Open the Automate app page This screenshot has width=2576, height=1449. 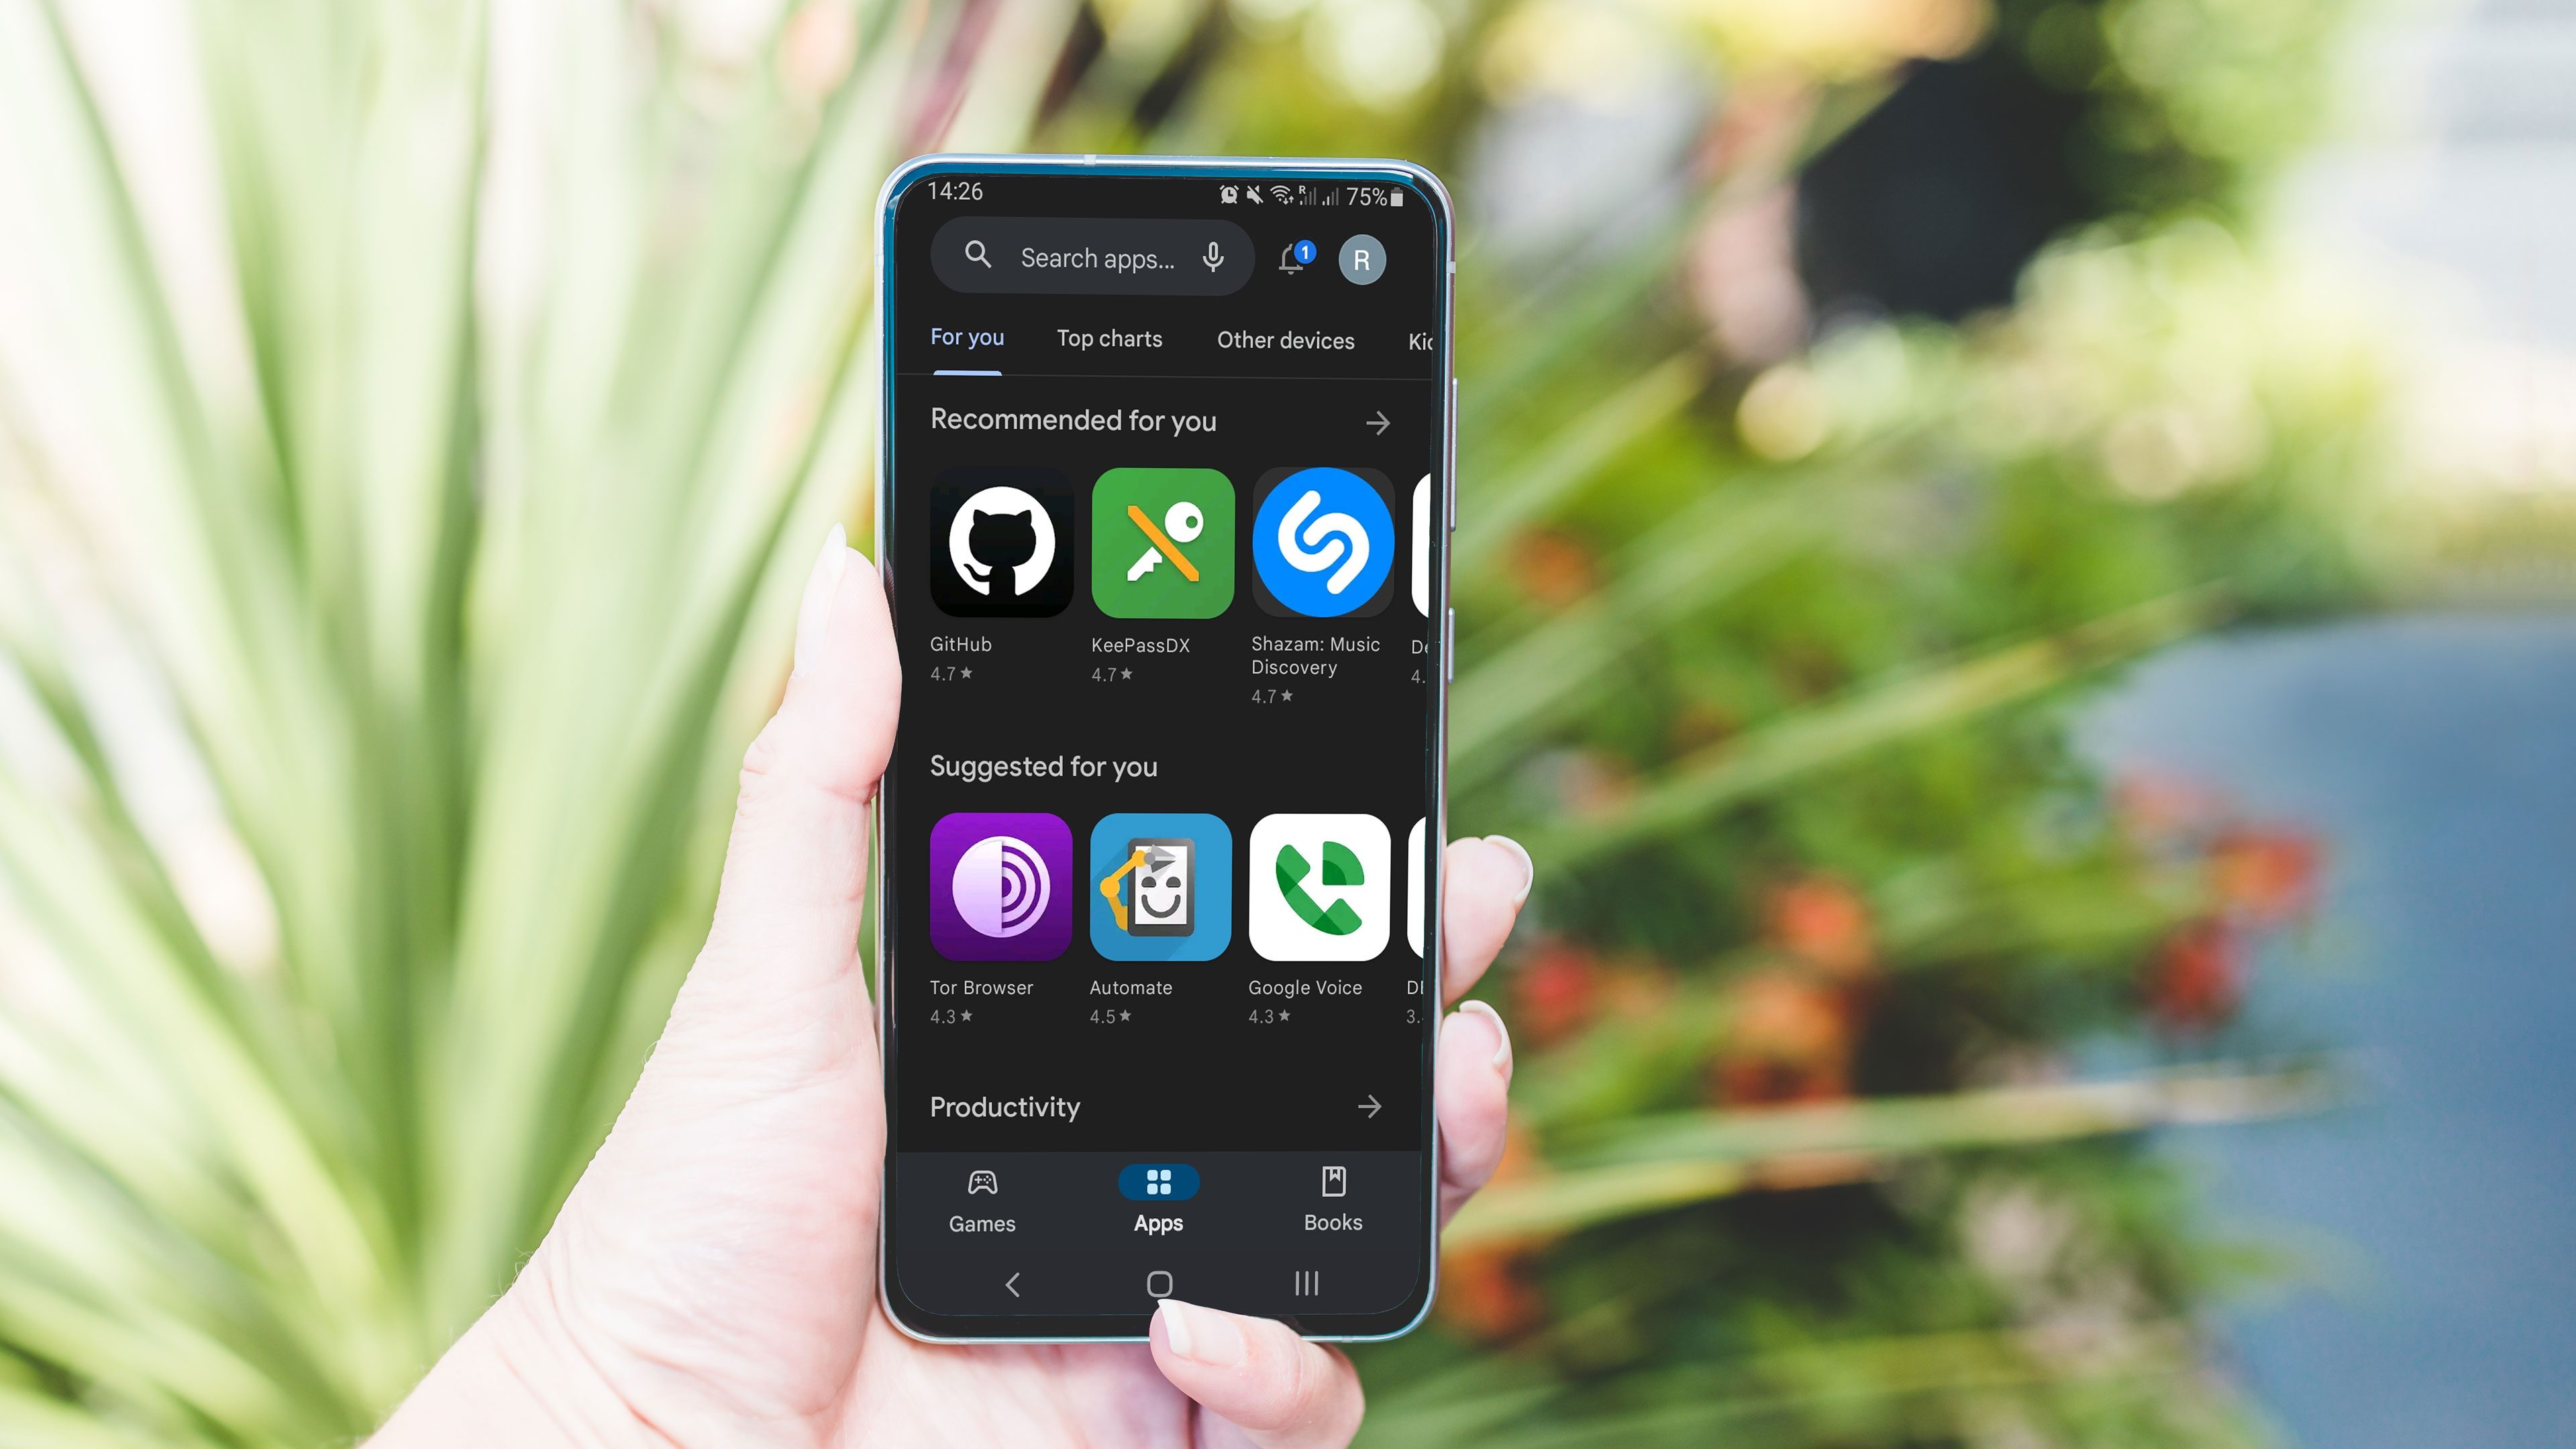(1161, 885)
